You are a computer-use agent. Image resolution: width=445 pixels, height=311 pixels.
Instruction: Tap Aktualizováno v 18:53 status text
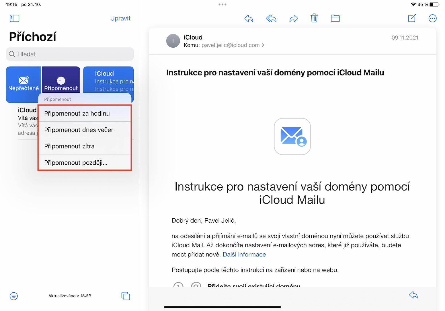pos(70,296)
